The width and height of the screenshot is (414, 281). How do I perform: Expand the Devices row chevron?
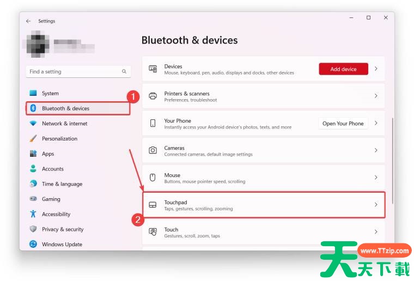coord(376,69)
